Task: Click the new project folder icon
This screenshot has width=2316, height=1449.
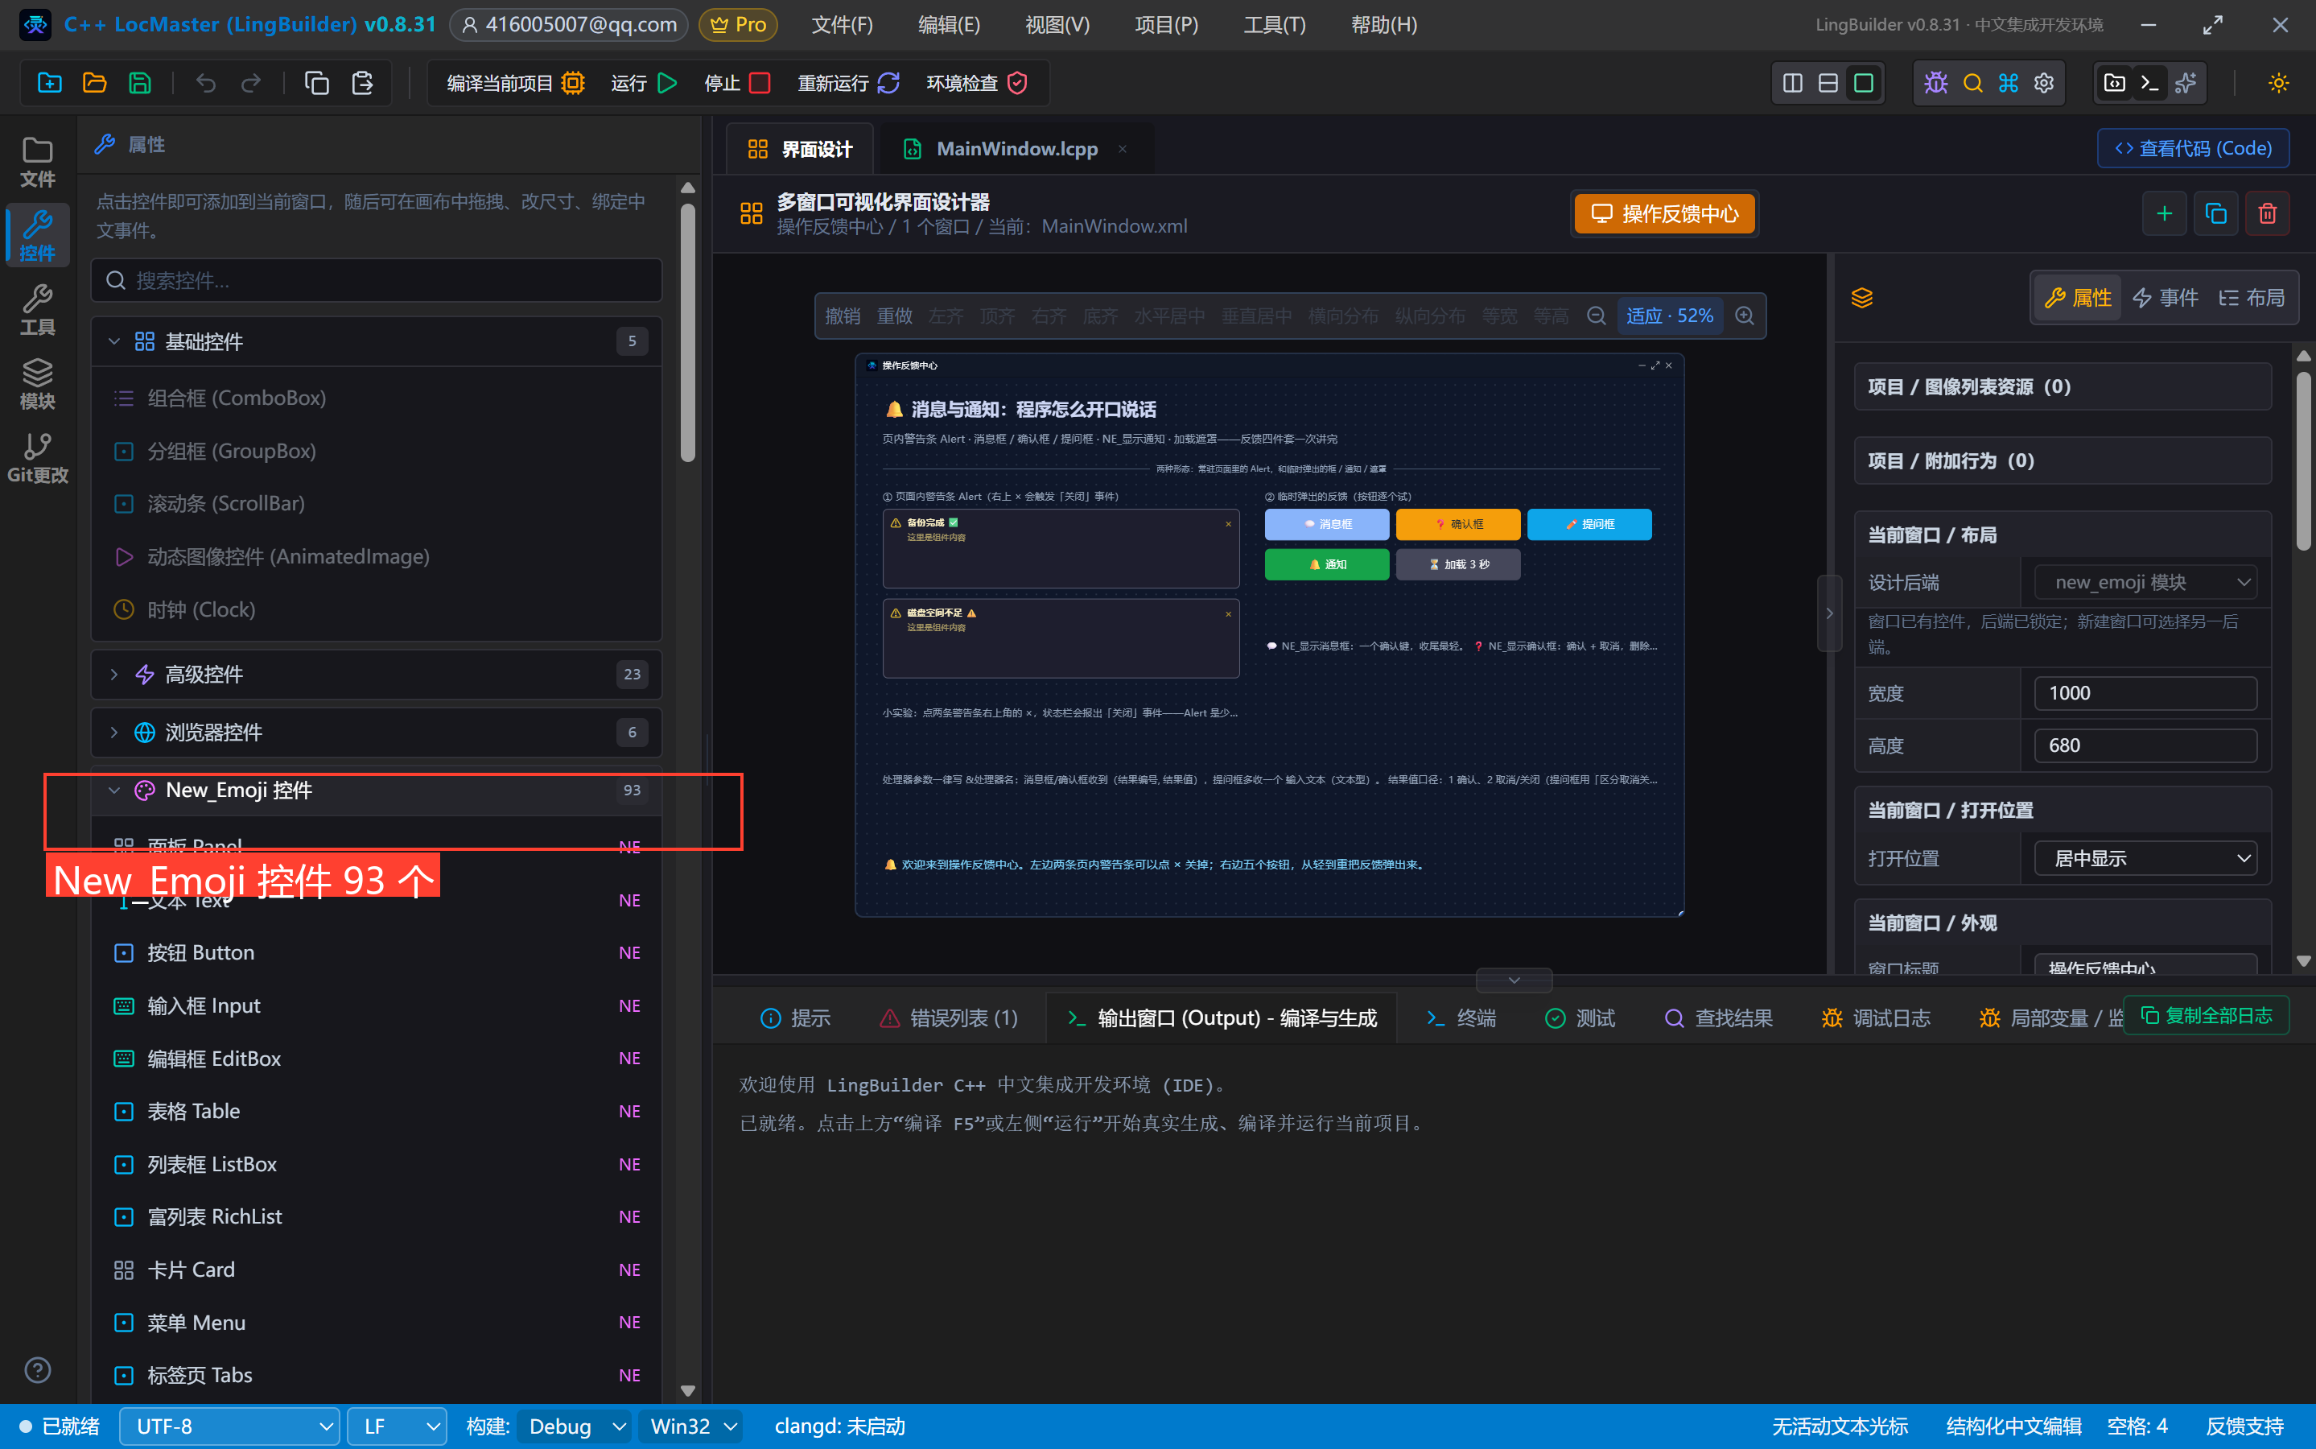Action: [49, 84]
